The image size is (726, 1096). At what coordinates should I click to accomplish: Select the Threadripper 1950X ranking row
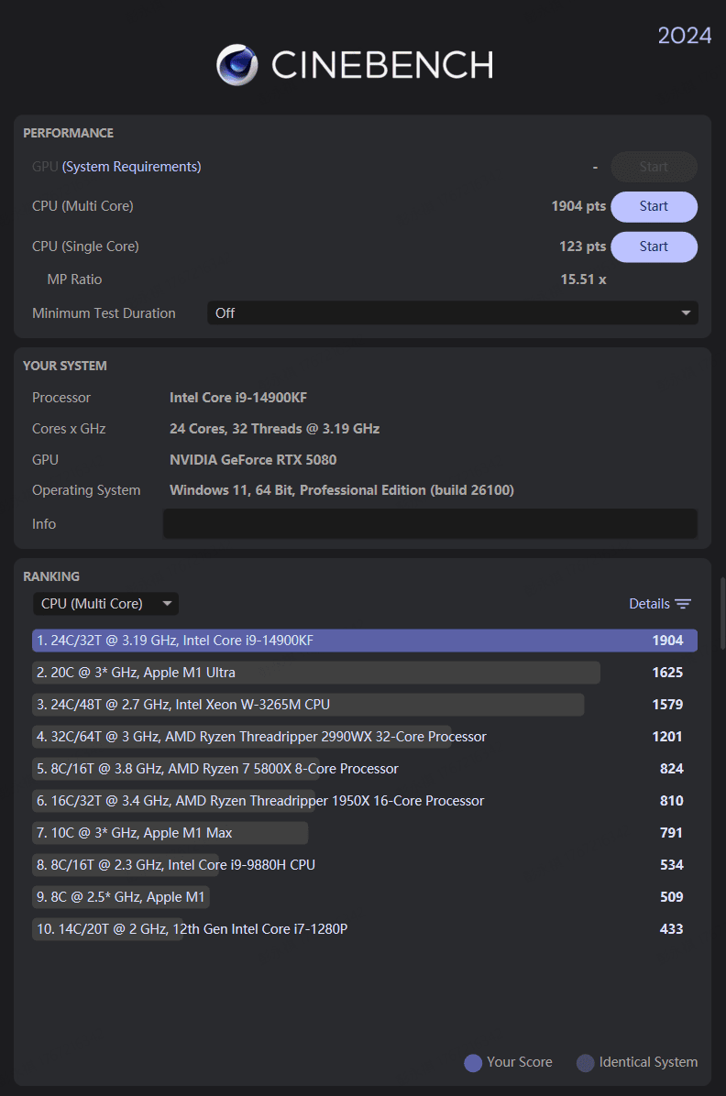[365, 801]
